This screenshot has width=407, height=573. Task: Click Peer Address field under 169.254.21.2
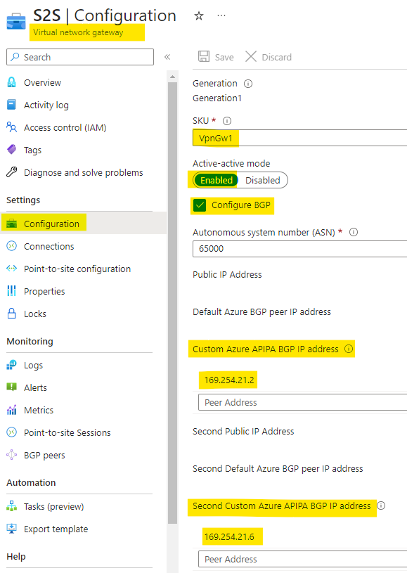302,403
